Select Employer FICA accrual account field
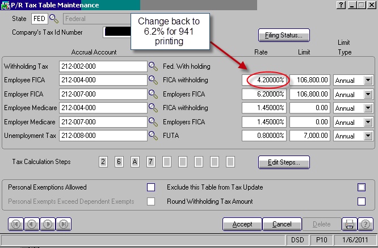Screen dimensions: 378x248 pyautogui.click(x=103, y=94)
